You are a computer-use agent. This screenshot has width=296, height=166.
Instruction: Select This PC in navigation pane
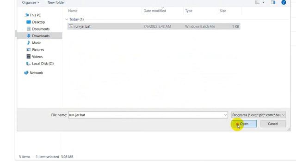(35, 15)
